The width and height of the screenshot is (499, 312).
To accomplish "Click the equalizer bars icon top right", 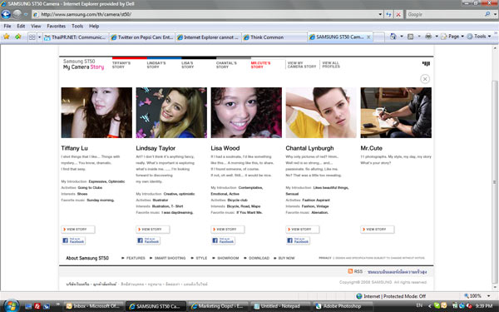I will pyautogui.click(x=426, y=64).
